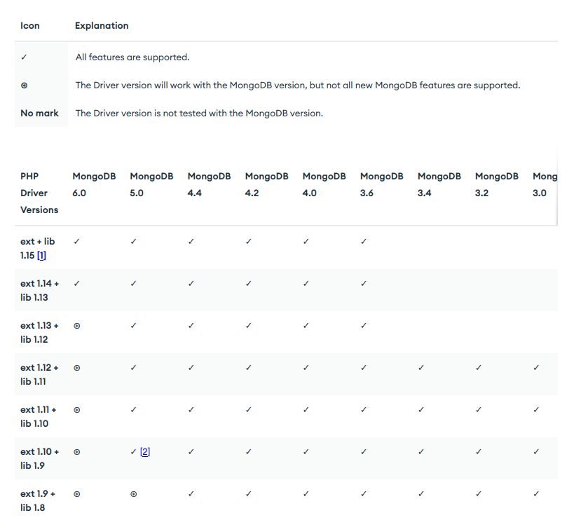Click ext 1.12 partial-support icon under MongoDB 6.0
The height and width of the screenshot is (520, 581).
[x=76, y=368]
